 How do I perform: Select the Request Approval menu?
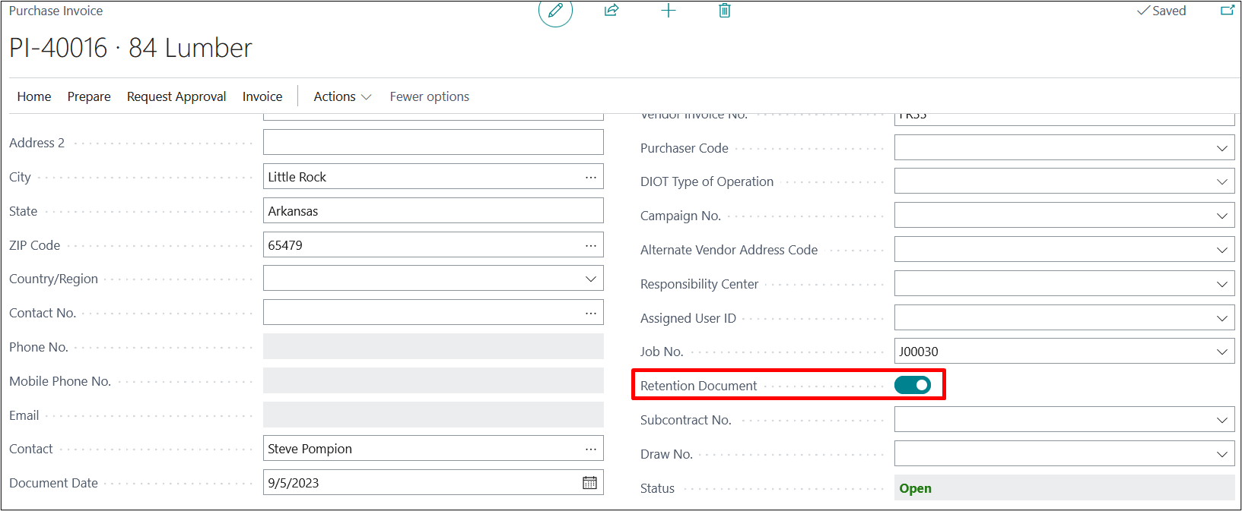(x=176, y=96)
